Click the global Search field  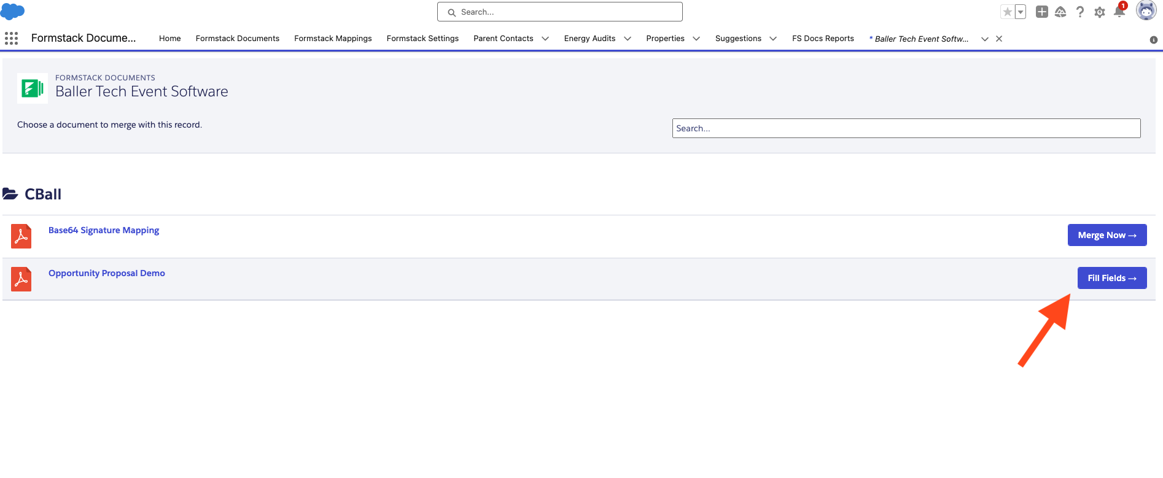[560, 12]
